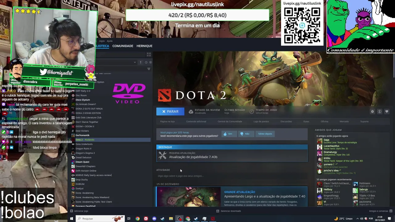
Task: Open the Largo update news thumbnail
Action: 189,197
